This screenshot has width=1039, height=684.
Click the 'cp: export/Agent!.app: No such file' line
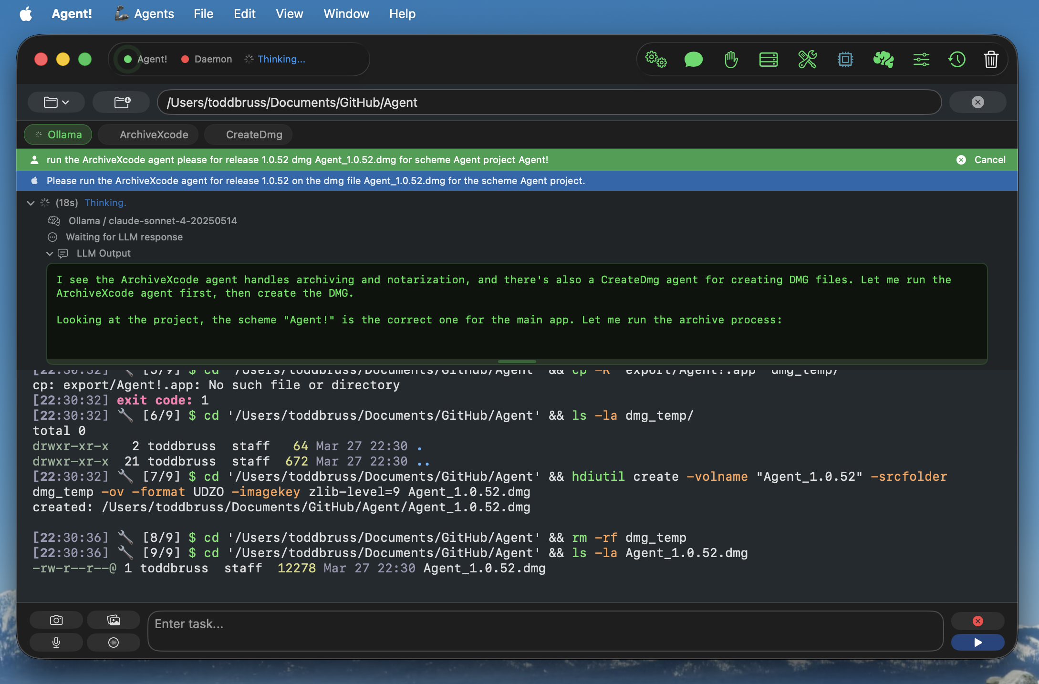[x=216, y=385]
